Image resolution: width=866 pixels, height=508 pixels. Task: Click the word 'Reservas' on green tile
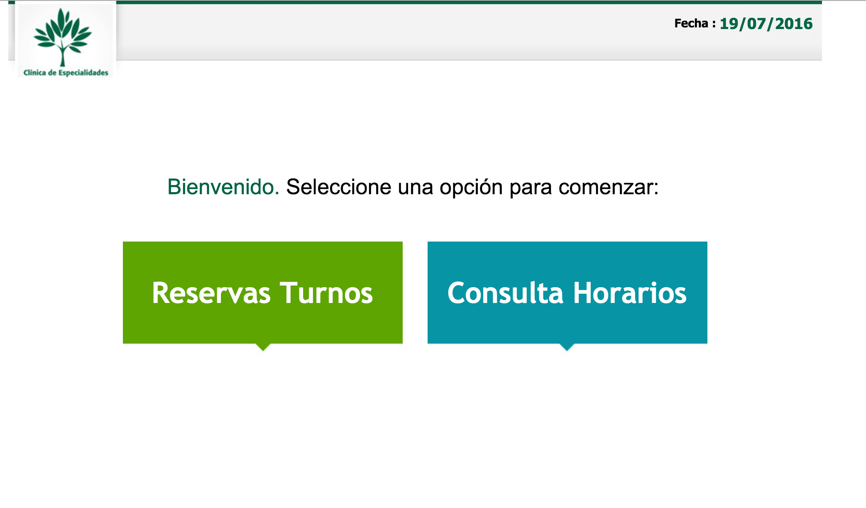[211, 293]
